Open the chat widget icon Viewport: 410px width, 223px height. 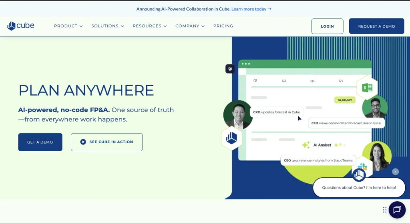pos(397,210)
